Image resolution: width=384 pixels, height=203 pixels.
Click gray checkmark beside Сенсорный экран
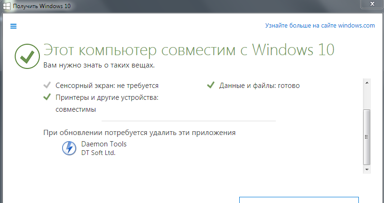47,85
